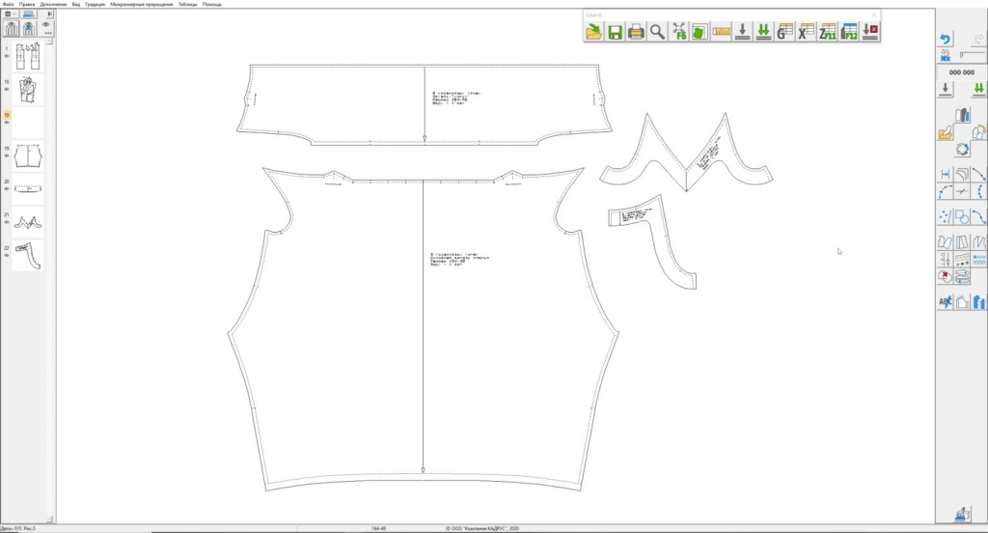The image size is (988, 533).
Task: Toggle eye visibility for sheet 19
Action: 7,157
